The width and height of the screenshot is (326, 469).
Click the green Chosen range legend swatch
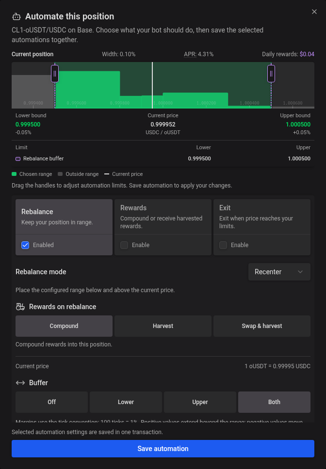click(14, 174)
